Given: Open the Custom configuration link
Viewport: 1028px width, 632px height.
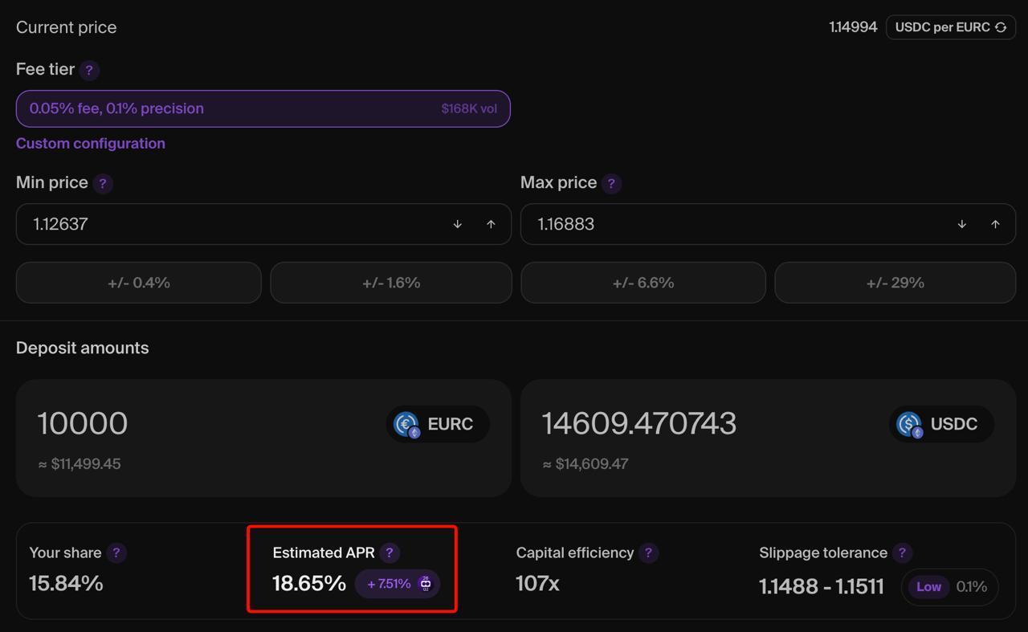Looking at the screenshot, I should tap(91, 144).
